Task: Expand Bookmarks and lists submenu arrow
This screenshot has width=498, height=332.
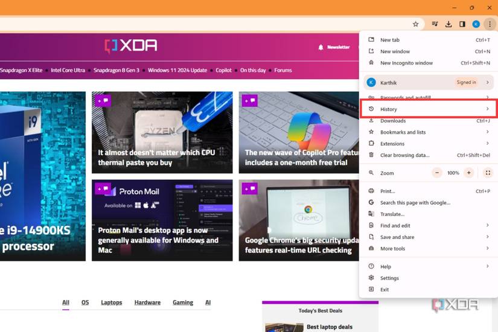Action: pyautogui.click(x=488, y=132)
